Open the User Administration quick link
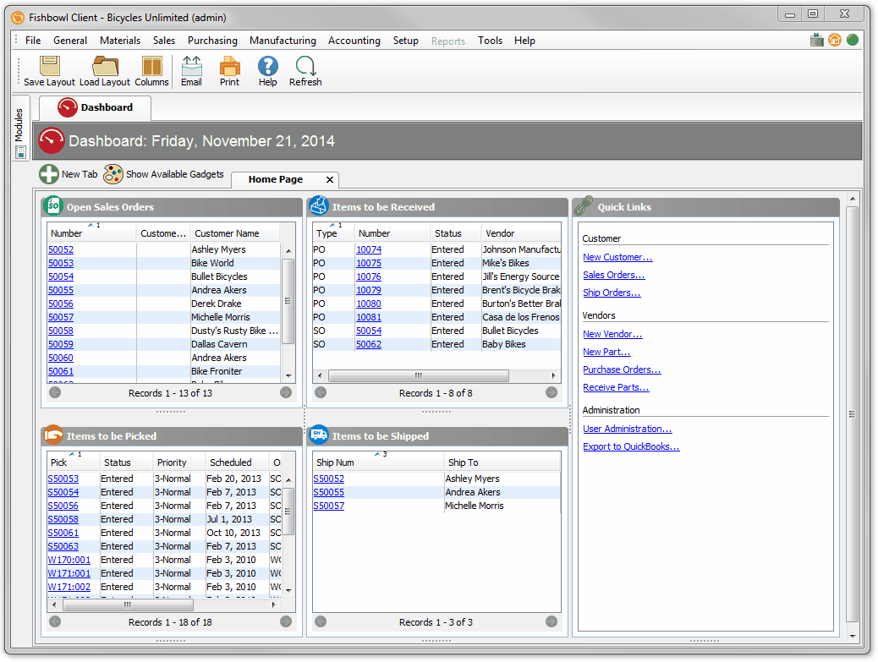Viewport: 878px width, 662px height. (x=627, y=429)
